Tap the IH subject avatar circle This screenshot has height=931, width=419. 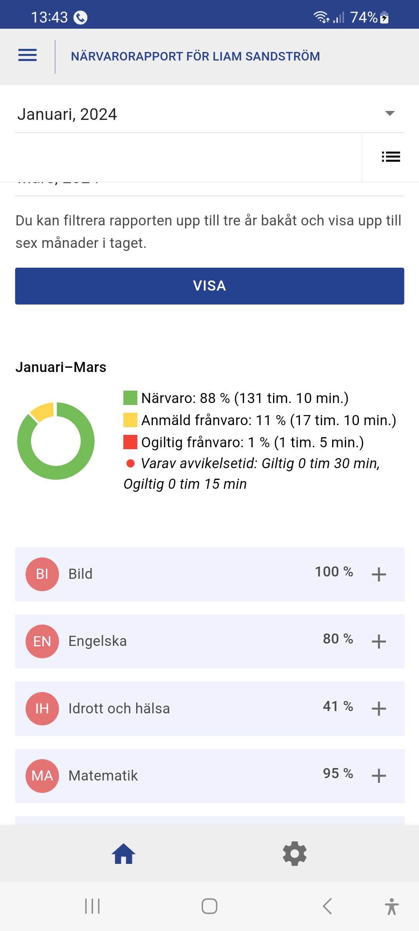42,709
